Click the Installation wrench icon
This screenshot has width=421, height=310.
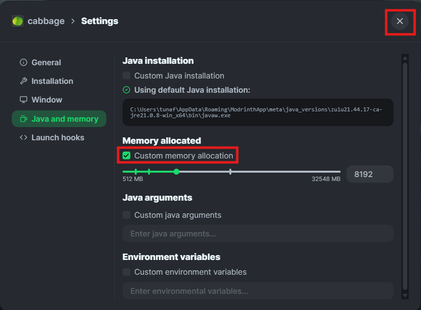click(x=23, y=81)
